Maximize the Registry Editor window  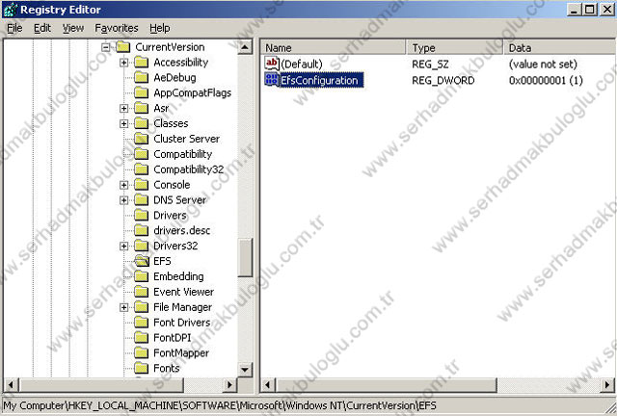(x=590, y=10)
